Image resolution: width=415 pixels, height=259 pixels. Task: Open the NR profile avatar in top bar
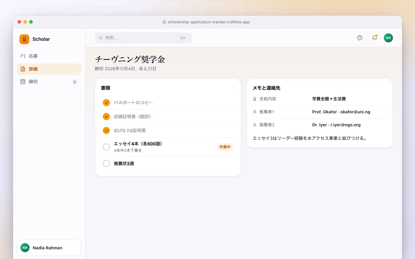(x=388, y=38)
